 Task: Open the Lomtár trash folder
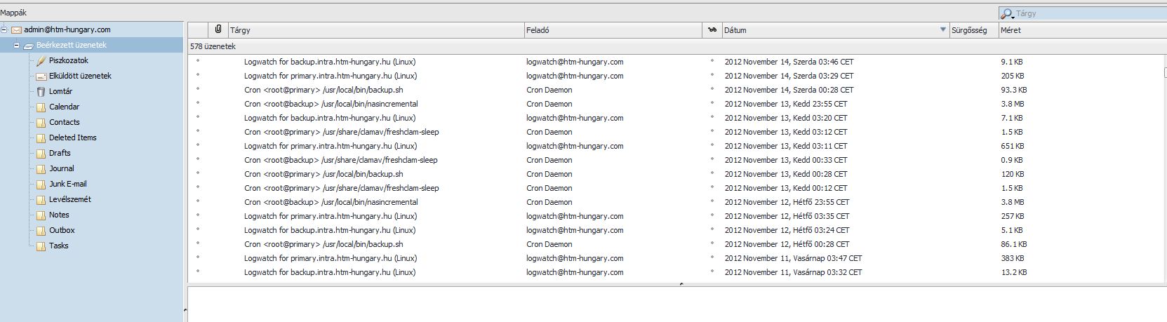click(x=60, y=91)
